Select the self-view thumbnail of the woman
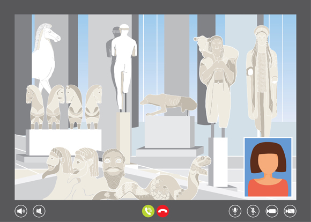 (268, 167)
